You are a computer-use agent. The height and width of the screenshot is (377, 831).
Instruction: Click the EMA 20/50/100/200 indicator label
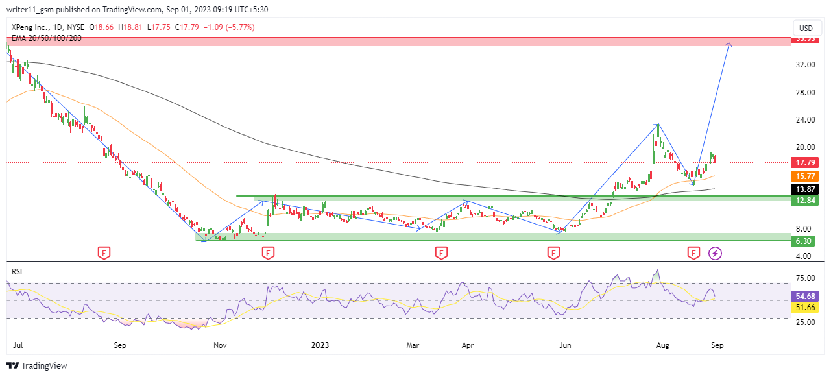pyautogui.click(x=47, y=38)
